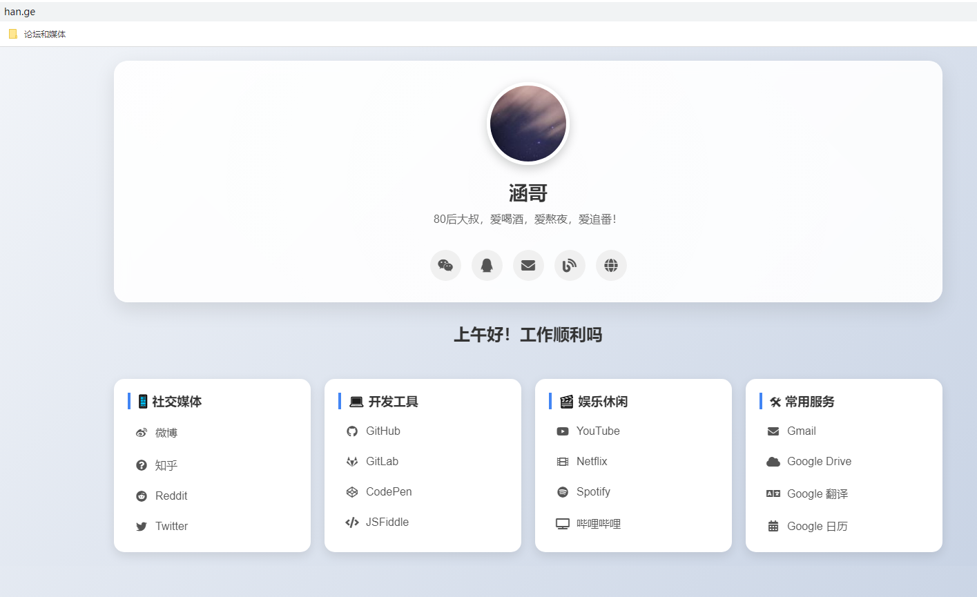Click the JSFiddle code brackets icon
This screenshot has width=977, height=597.
[352, 522]
